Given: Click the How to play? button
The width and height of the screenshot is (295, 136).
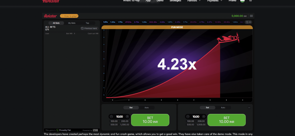Looking at the screenshot, I should pos(69,16).
